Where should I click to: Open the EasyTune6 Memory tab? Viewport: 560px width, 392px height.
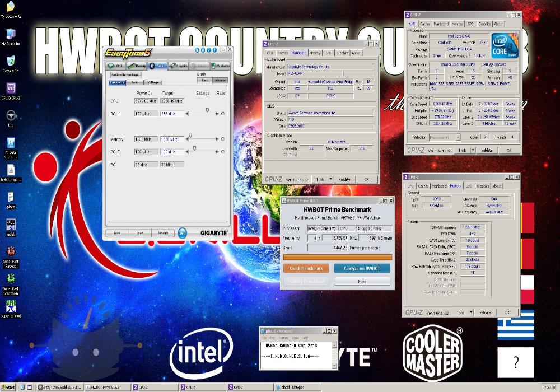point(137,66)
